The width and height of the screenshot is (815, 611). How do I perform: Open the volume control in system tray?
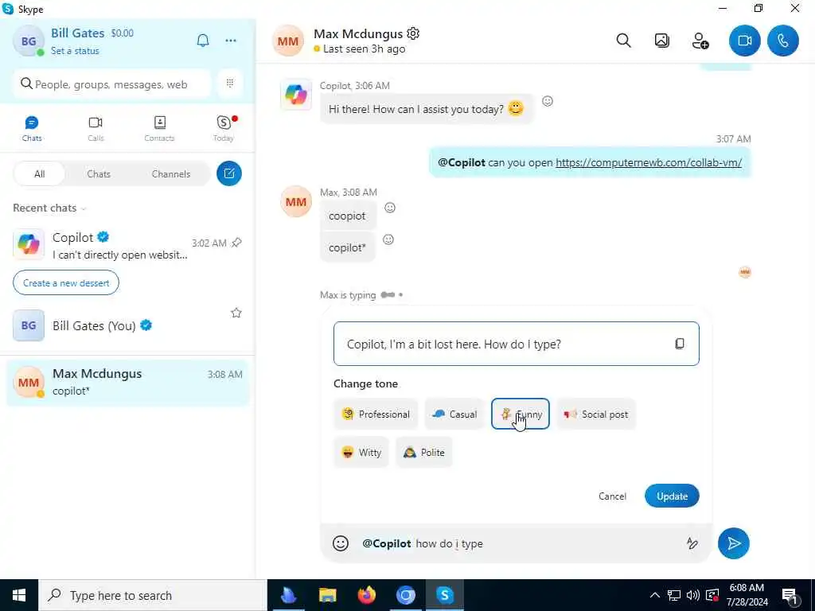[693, 595]
